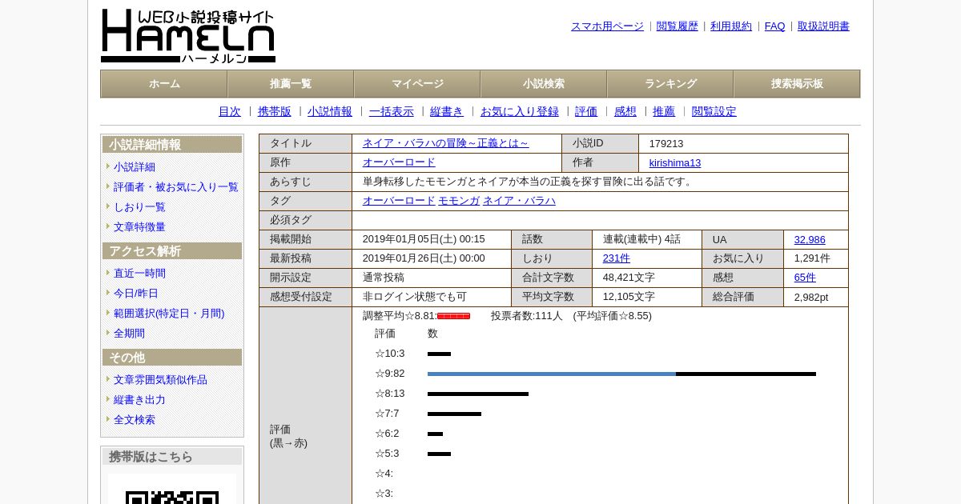961x504 pixels.
Task: Open 文章雰囲気類似作品 link
Action: [x=160, y=380]
